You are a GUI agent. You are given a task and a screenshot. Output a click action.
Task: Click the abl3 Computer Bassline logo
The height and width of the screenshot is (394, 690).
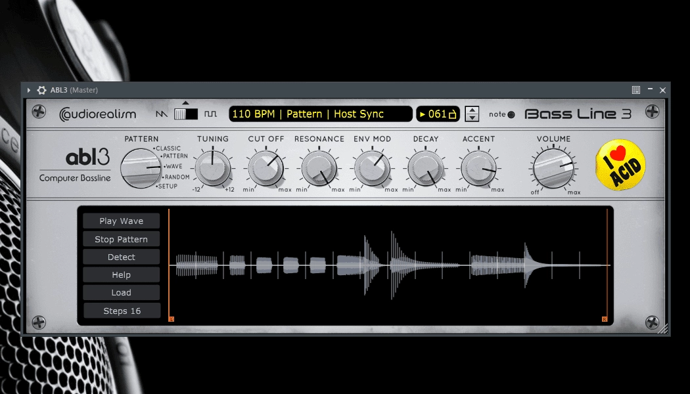pyautogui.click(x=75, y=165)
